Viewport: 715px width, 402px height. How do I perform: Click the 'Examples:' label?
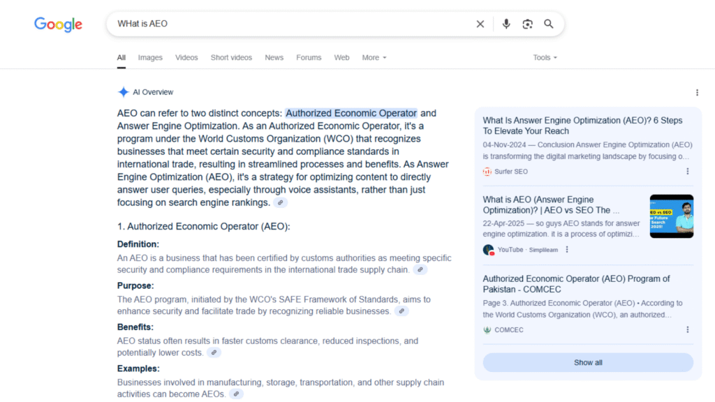(x=138, y=368)
